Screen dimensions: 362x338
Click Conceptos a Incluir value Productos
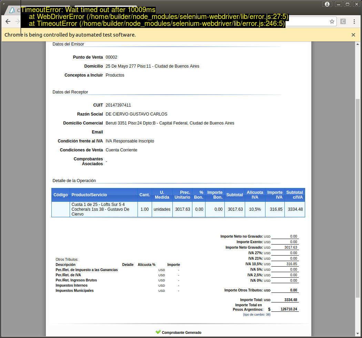coord(115,75)
